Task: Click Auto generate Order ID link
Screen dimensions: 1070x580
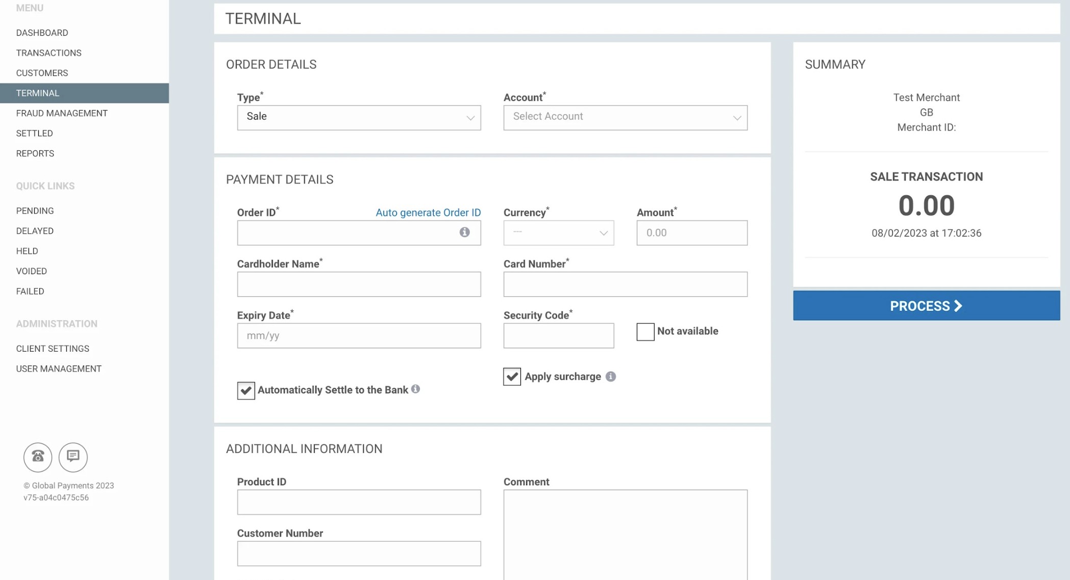Action: point(428,213)
